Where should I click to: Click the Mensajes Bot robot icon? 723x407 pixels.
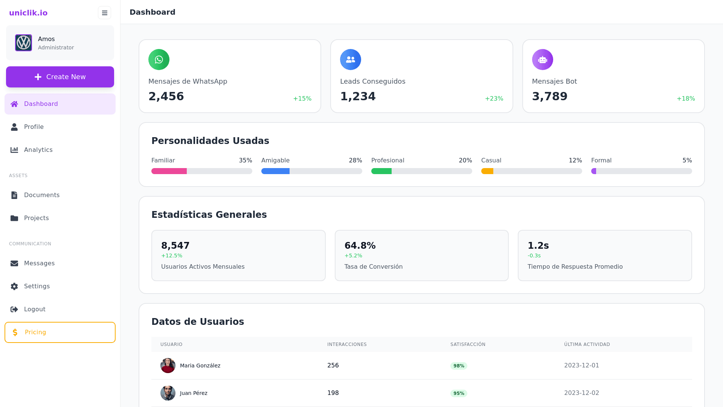(542, 59)
